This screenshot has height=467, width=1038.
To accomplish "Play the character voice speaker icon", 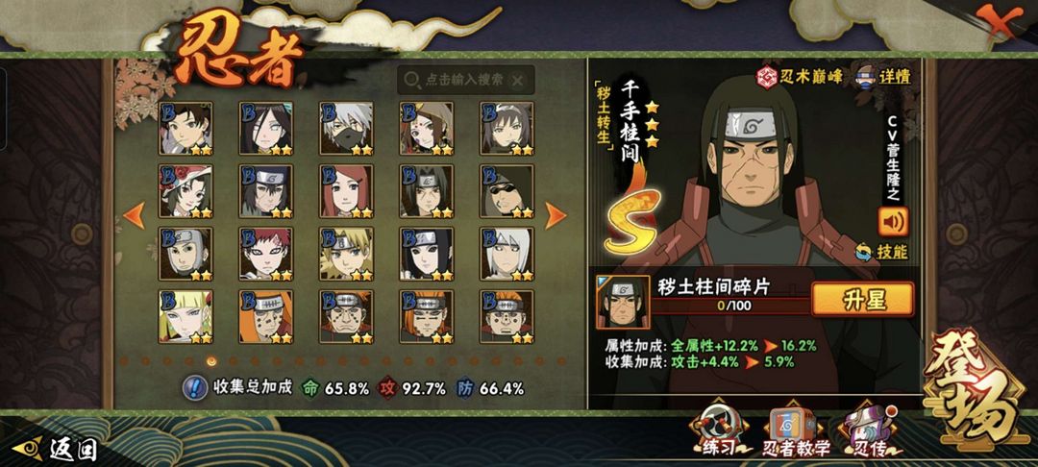I will pos(893,222).
